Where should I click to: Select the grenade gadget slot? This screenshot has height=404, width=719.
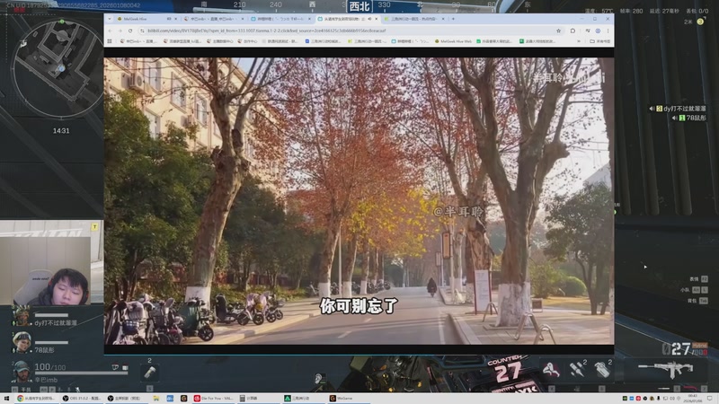[602, 369]
